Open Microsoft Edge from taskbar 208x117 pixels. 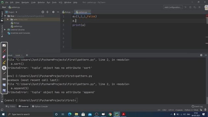70,114
